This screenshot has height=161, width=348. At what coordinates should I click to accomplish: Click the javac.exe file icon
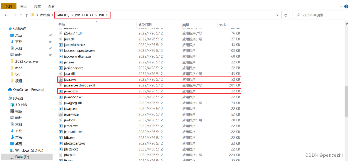(61, 91)
